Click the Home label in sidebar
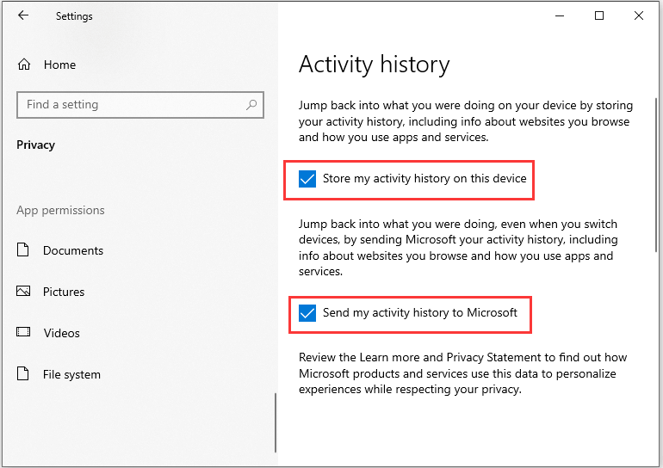This screenshot has width=663, height=468. point(60,65)
